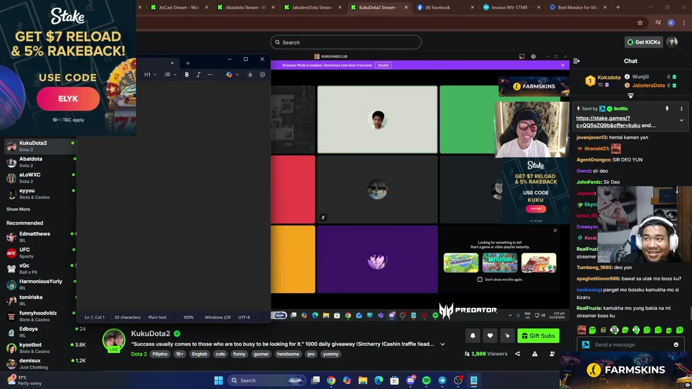Click Notepad UTF-8 encoding status
This screenshot has width=692, height=389.
pos(244,317)
